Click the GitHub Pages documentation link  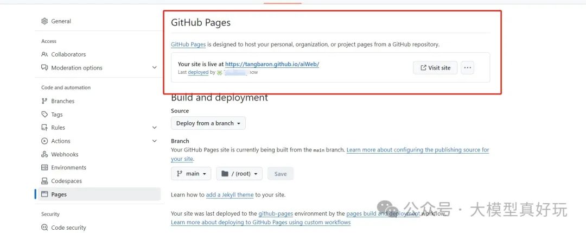click(x=188, y=44)
